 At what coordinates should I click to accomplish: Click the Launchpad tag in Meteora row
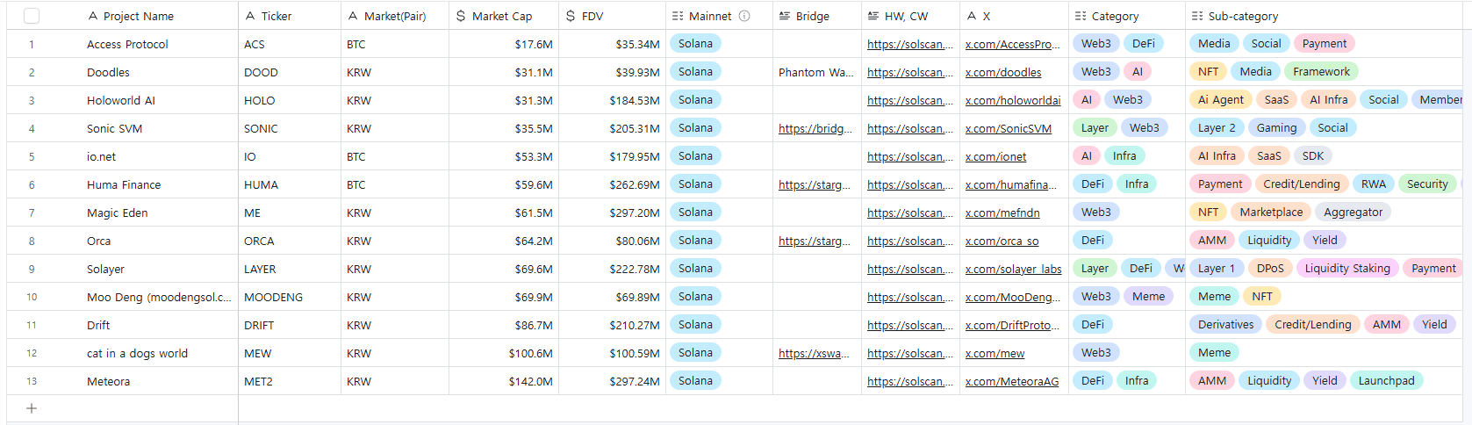pyautogui.click(x=1386, y=381)
